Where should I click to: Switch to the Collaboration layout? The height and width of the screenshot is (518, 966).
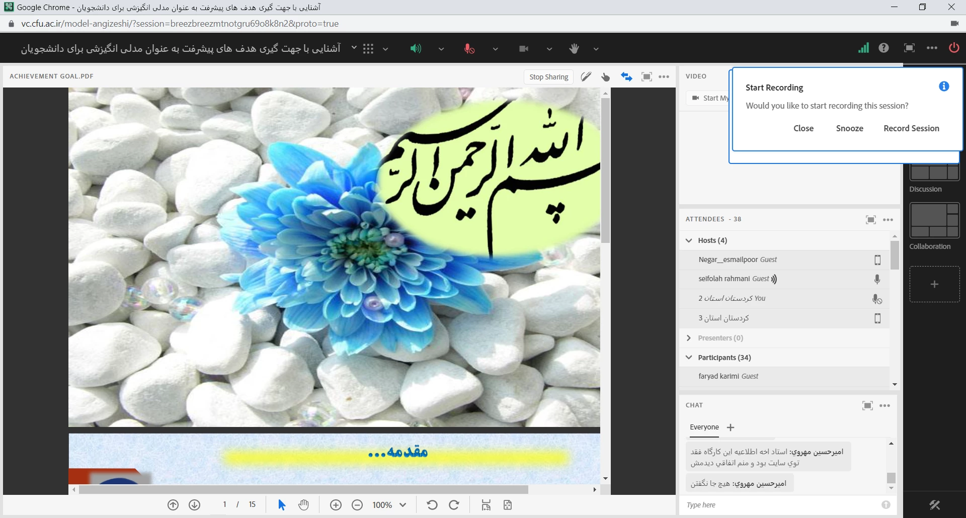click(934, 220)
